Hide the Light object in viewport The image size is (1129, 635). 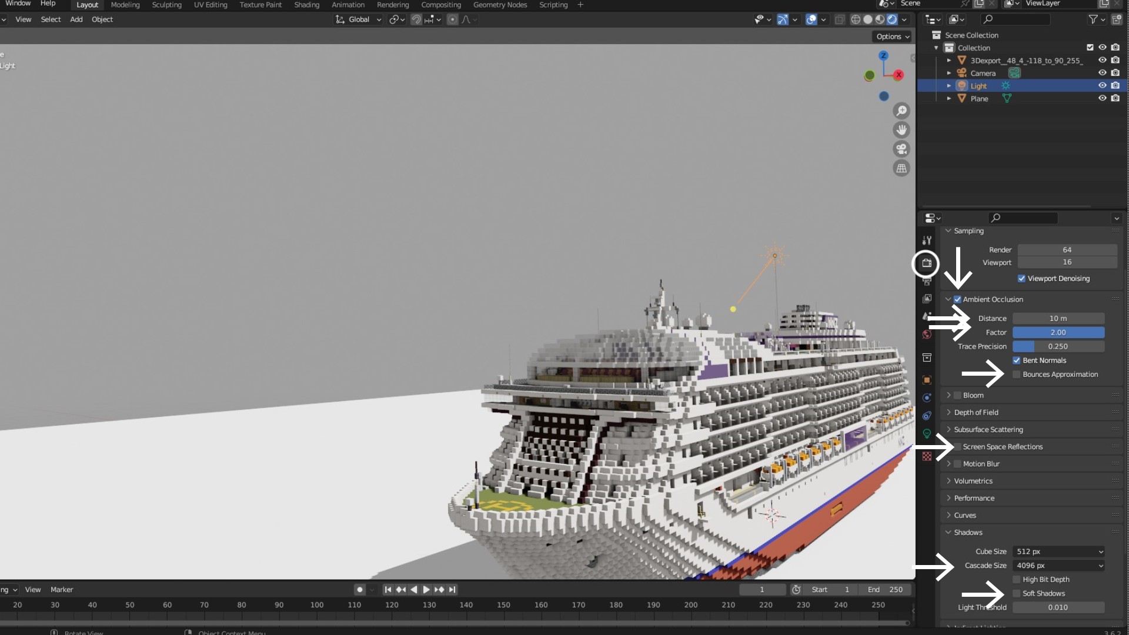click(x=1102, y=86)
